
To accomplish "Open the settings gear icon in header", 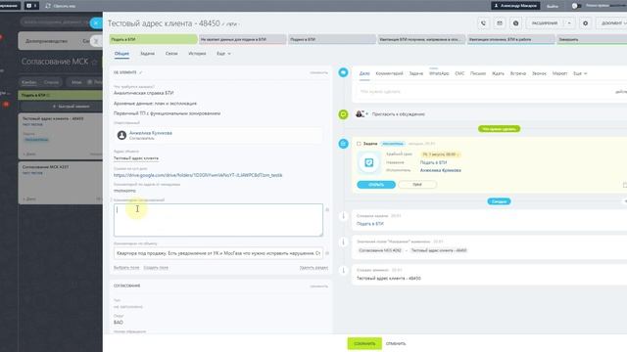I will tap(586, 23).
